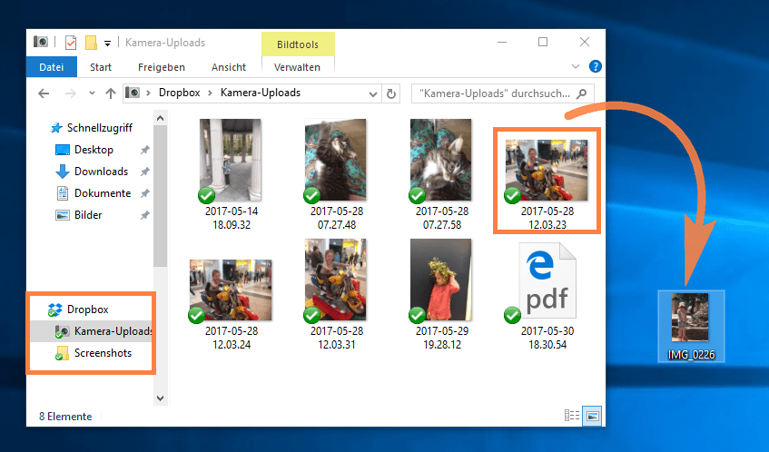Open Screenshots folder in navigation tree
769x452 pixels.
click(x=94, y=353)
